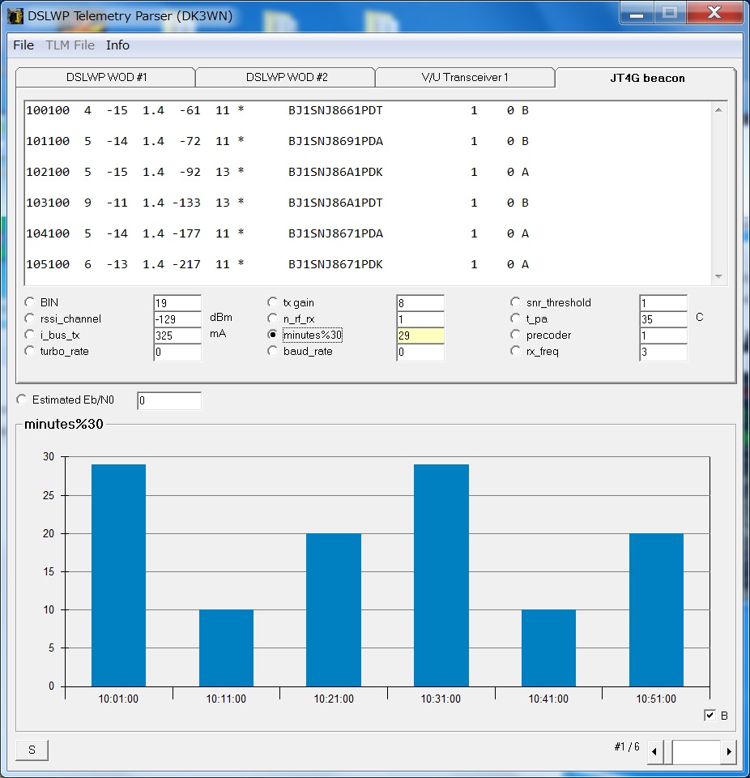This screenshot has width=750, height=778.
Task: Select the minutes%30 radio button
Action: 272,335
